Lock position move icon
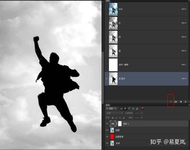This screenshot has height=150, width=190. tap(120, 118)
